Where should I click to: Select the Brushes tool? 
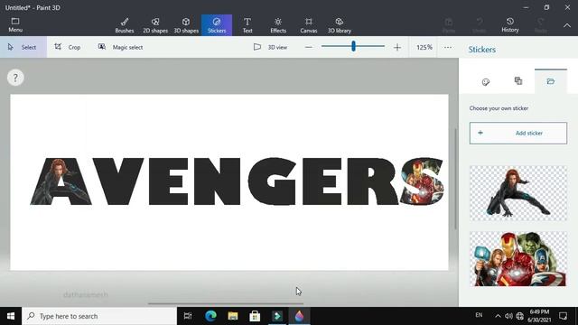point(125,25)
